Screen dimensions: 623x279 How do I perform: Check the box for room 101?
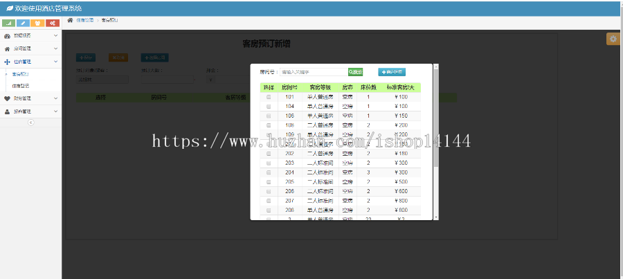tap(269, 97)
